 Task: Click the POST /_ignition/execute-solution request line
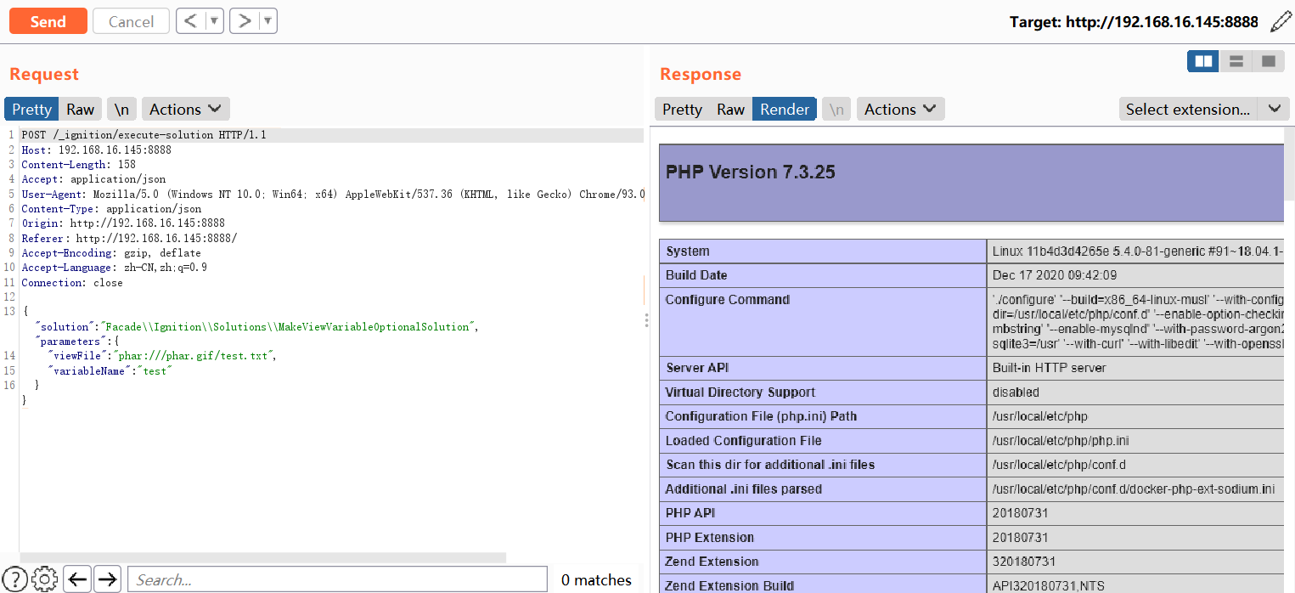click(x=144, y=135)
